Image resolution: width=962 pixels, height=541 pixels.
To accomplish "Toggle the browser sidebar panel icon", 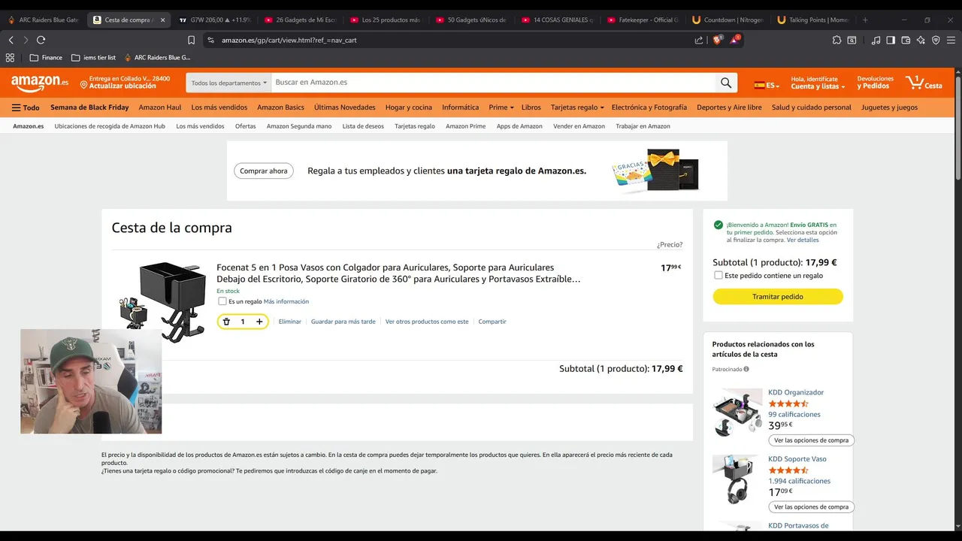I will coord(891,40).
